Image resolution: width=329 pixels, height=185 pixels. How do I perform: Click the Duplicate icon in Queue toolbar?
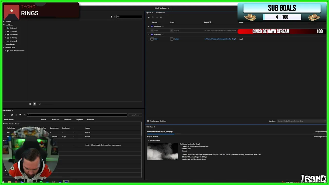(x=161, y=17)
